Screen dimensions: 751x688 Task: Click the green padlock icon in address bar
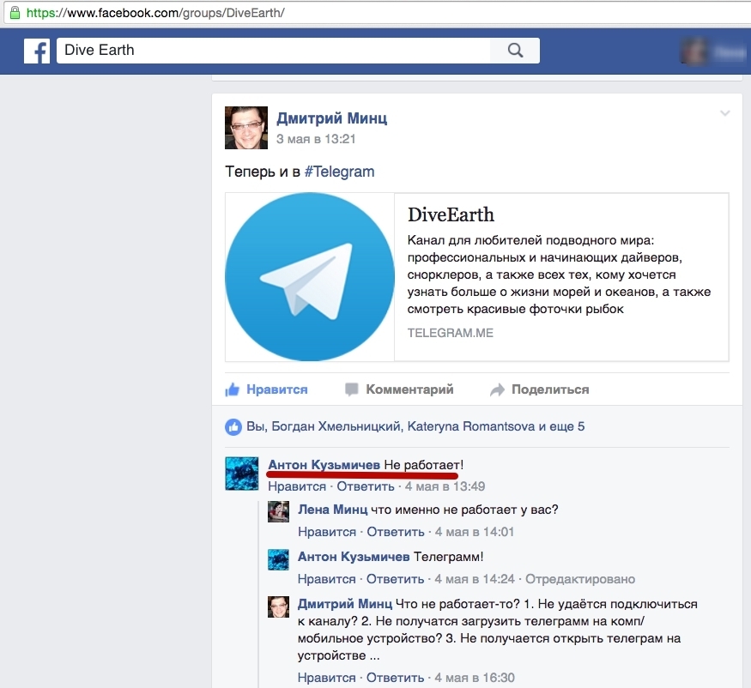(x=15, y=12)
